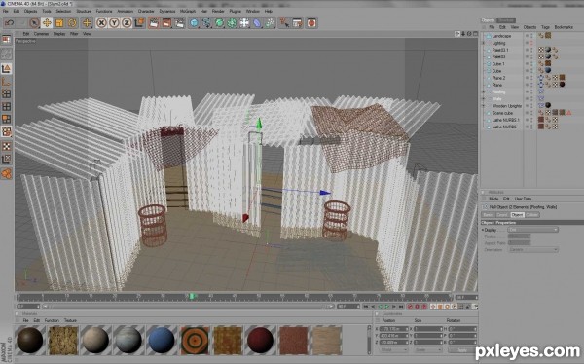Add a Cube primitive from toolbar
The width and height of the screenshot is (584, 364).
[194, 23]
